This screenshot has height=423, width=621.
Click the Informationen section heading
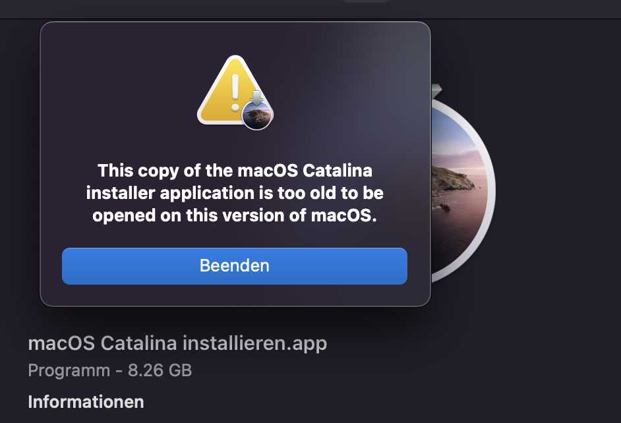(86, 401)
